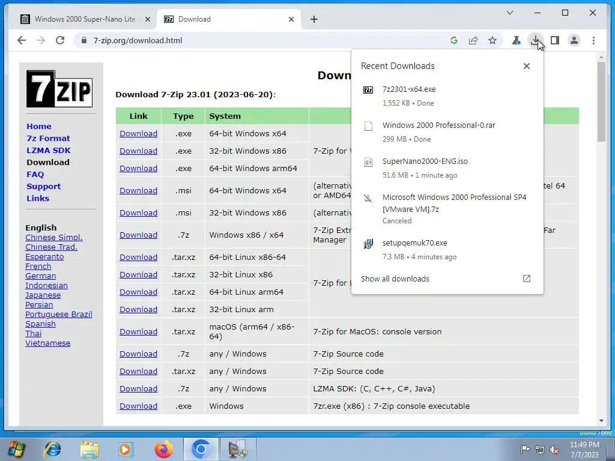Click the scrollbar up arrow

click(601, 57)
